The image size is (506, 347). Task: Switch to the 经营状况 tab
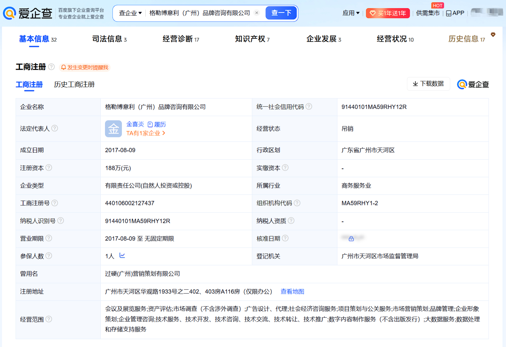[x=396, y=39]
